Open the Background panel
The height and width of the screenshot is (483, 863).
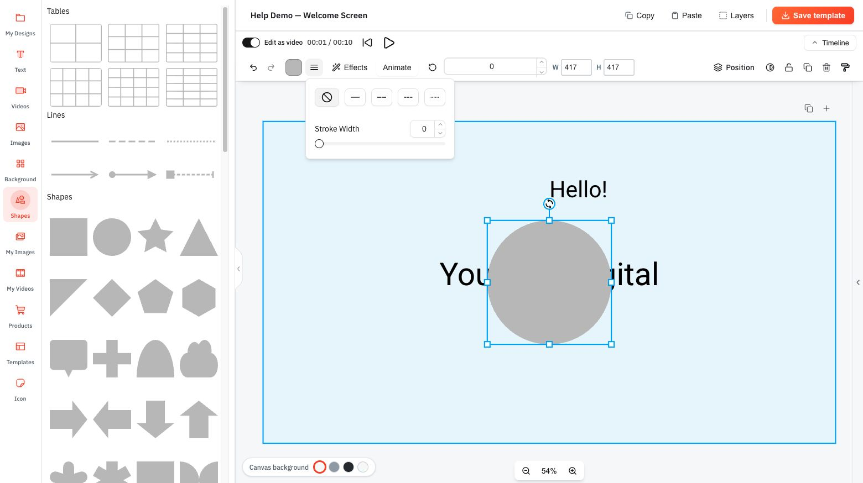[x=20, y=171]
